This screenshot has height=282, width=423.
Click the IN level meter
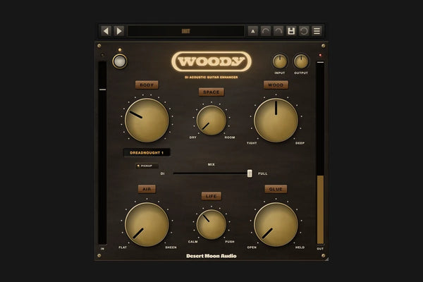tap(102, 153)
